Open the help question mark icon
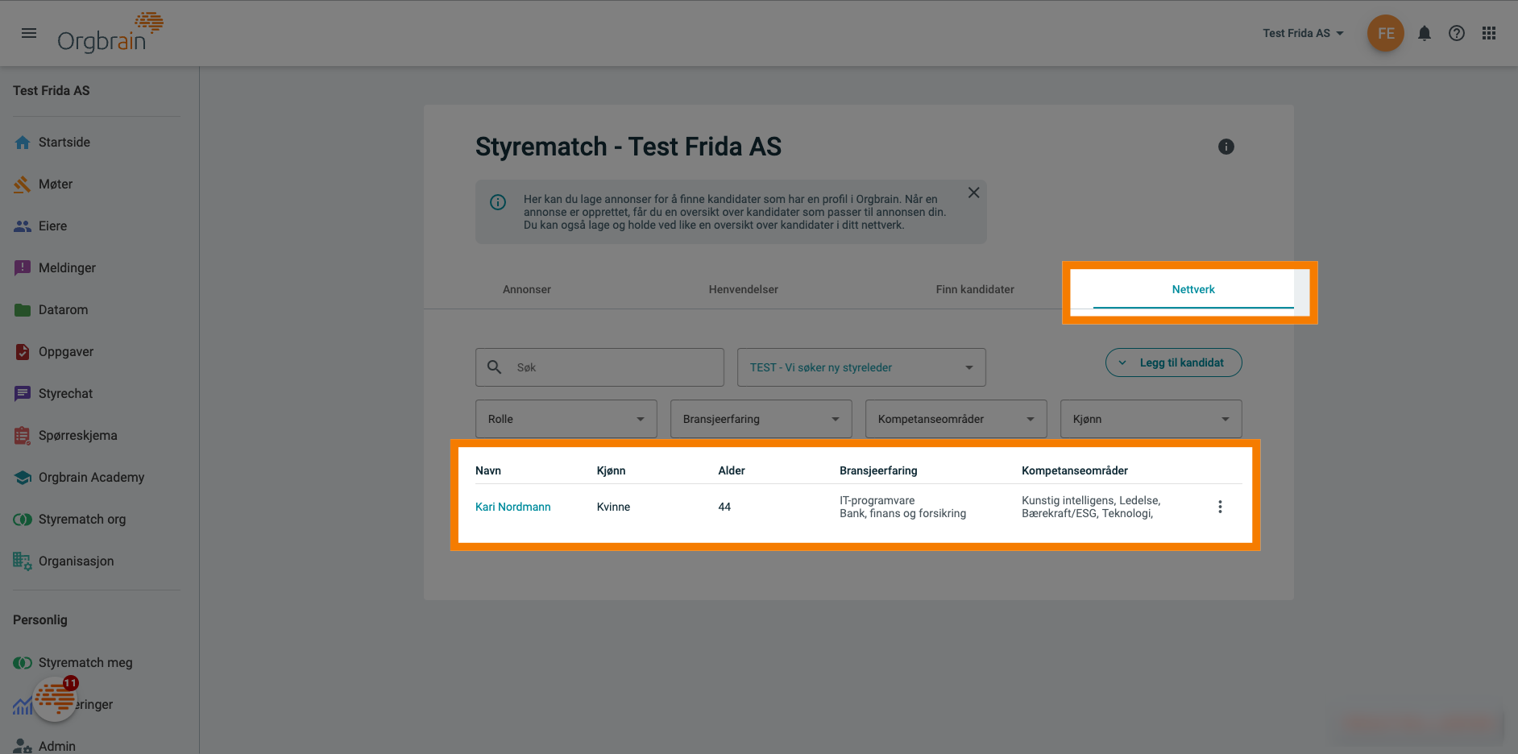The height and width of the screenshot is (754, 1518). pyautogui.click(x=1457, y=33)
